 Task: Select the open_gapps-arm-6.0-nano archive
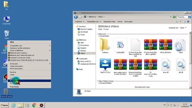pyautogui.click(x=120, y=67)
